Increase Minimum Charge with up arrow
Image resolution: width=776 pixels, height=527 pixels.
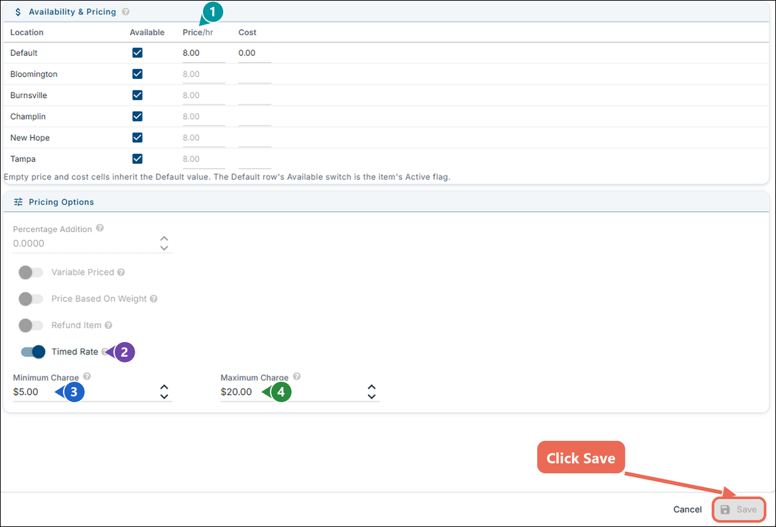(x=164, y=387)
